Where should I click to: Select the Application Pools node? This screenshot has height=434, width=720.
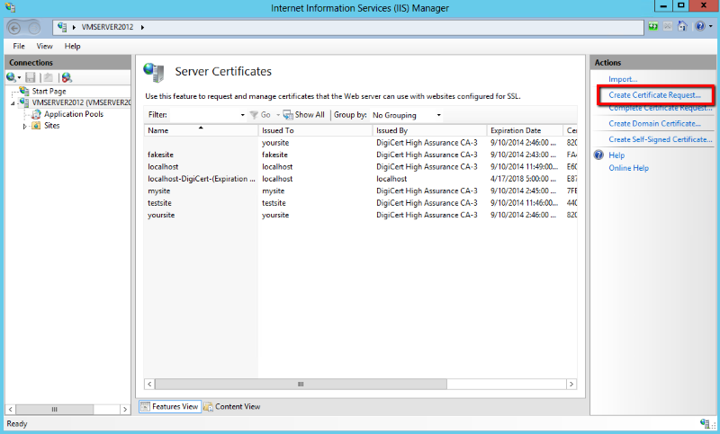click(73, 114)
